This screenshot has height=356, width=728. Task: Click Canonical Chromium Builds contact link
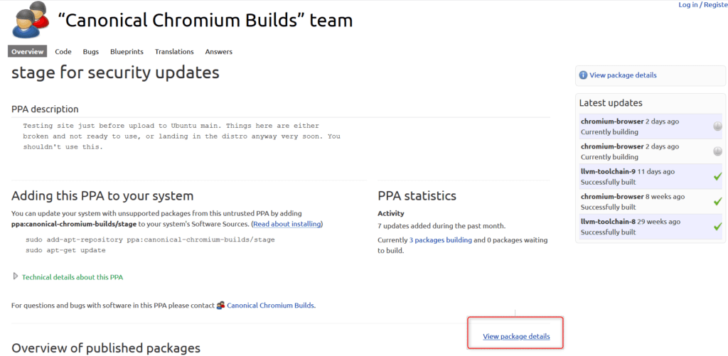pos(270,306)
